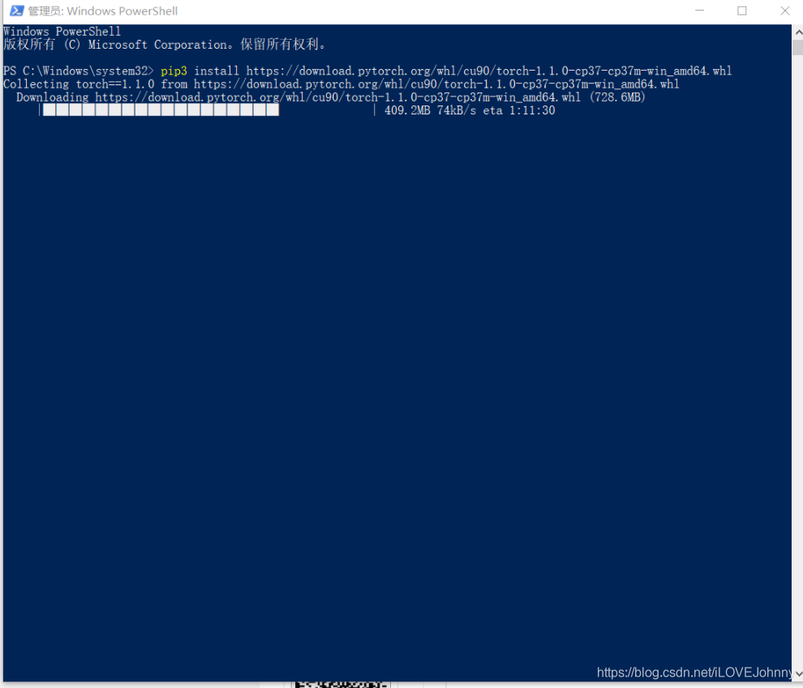Click the scrollbar down arrow

coord(798,674)
